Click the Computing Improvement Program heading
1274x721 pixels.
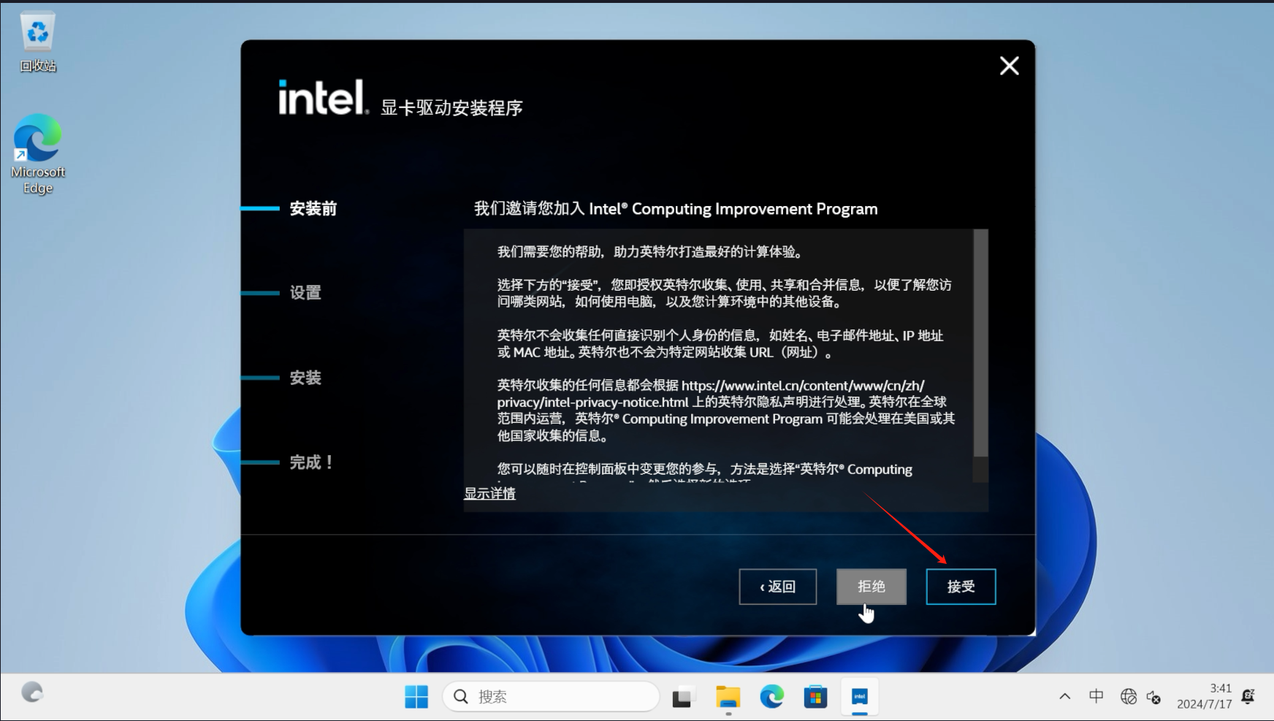point(676,209)
